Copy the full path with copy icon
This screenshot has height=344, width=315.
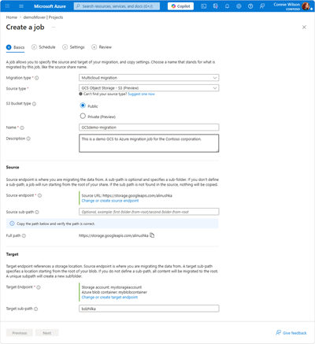point(152,235)
